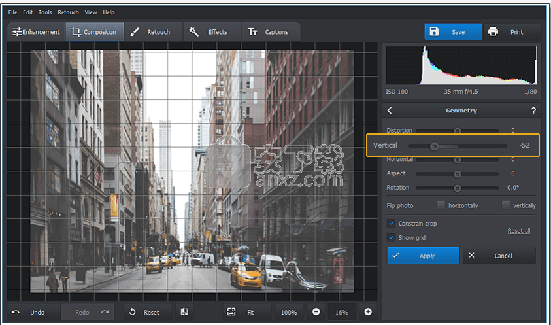This screenshot has width=551, height=325.
Task: Click the Rotation slider handle
Action: click(457, 188)
